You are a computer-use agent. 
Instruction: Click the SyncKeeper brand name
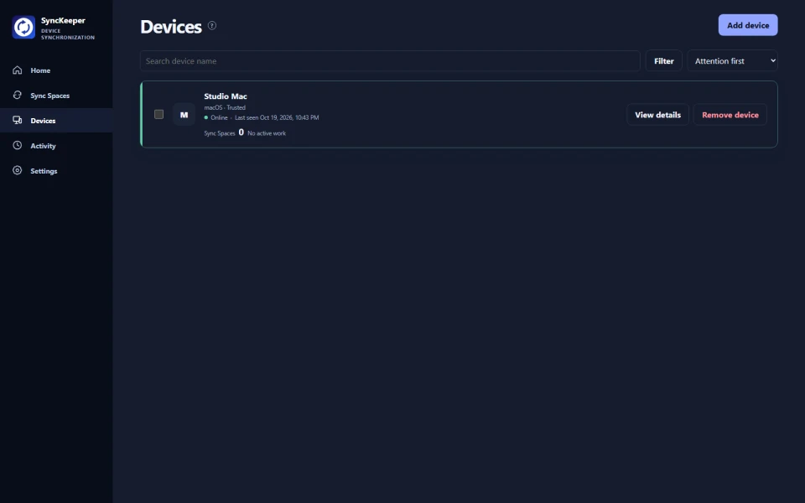click(63, 20)
